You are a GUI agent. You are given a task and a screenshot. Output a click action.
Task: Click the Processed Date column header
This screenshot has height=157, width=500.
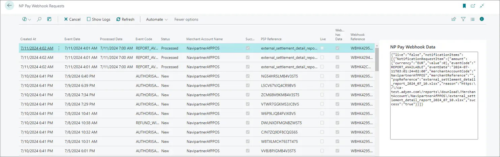pos(111,39)
